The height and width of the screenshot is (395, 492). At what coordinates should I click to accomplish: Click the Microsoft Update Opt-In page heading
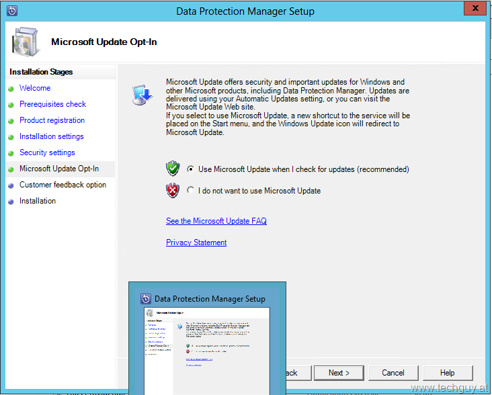[104, 42]
